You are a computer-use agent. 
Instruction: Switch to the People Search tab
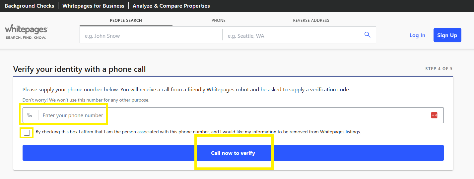click(126, 21)
